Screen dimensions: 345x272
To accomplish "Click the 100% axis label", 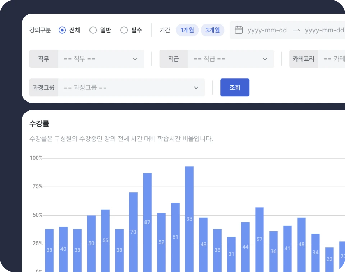I will coord(36,158).
